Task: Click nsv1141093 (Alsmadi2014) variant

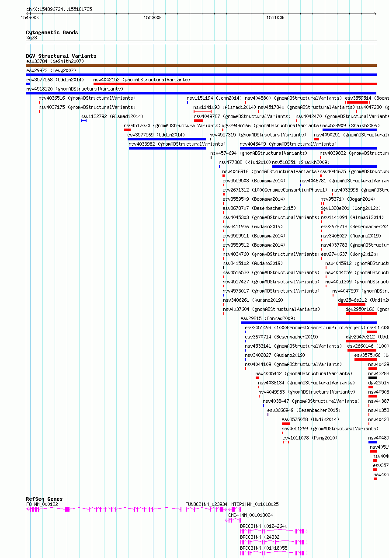Action: (x=225, y=108)
